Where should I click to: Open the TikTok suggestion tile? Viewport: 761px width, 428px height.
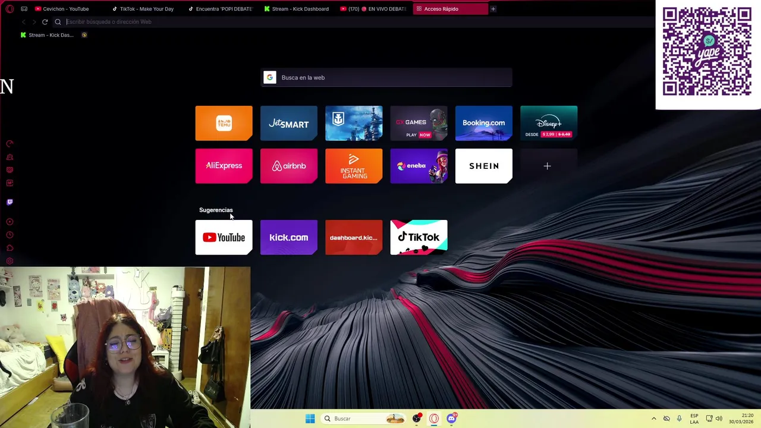click(x=419, y=237)
